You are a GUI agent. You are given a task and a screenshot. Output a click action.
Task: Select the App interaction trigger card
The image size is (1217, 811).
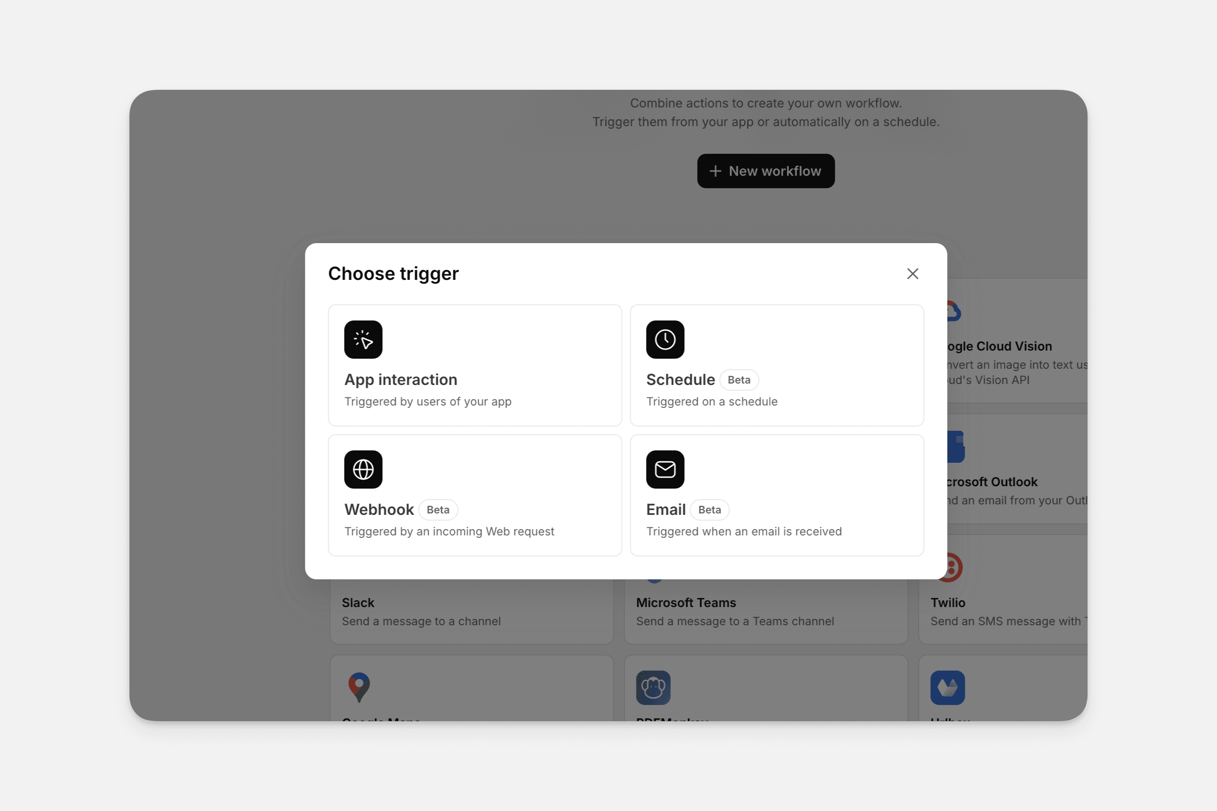474,365
